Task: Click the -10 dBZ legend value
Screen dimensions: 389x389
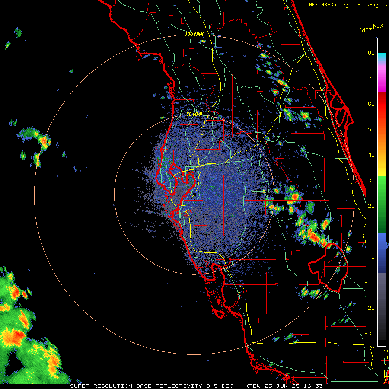Action: (x=370, y=282)
